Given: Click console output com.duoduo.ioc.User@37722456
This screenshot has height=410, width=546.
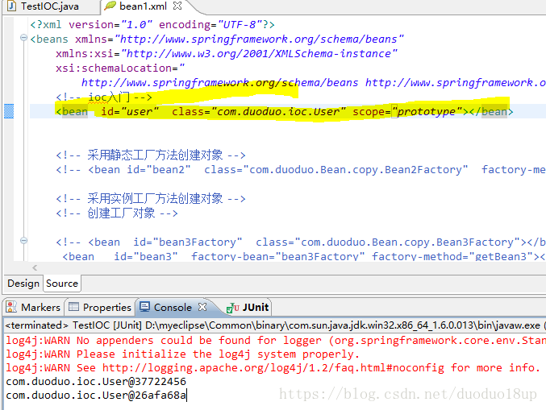Looking at the screenshot, I should pyautogui.click(x=96, y=382).
